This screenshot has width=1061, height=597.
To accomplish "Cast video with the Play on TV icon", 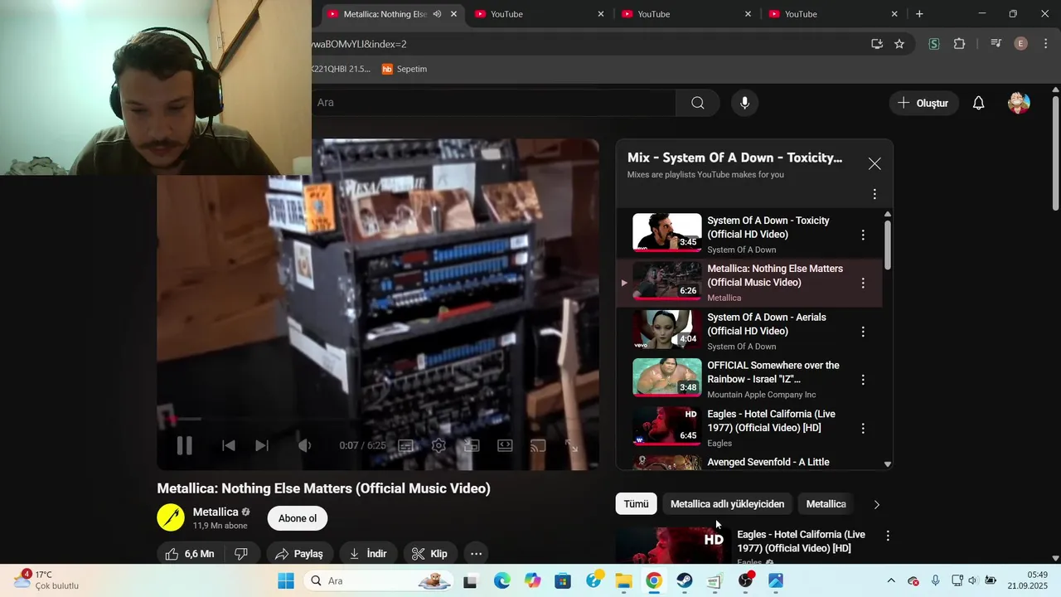I will click(538, 445).
